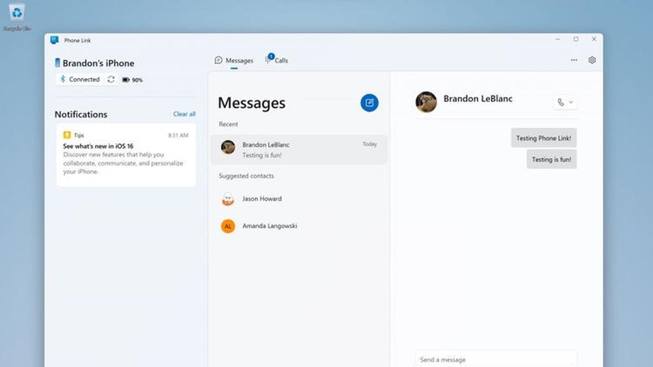Click the Bluetooth Connected status icon
The width and height of the screenshot is (653, 367).
(x=63, y=79)
